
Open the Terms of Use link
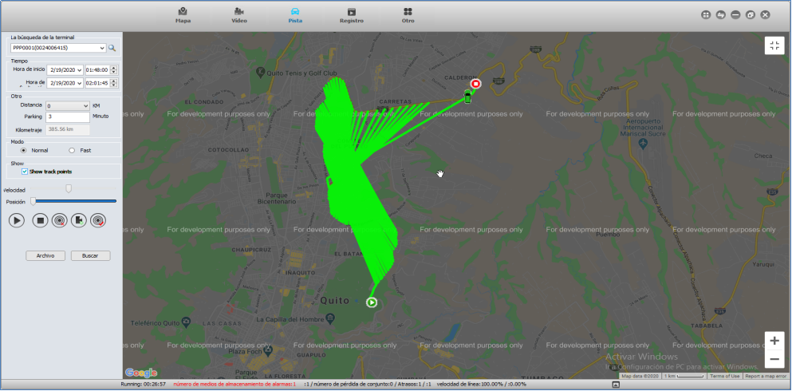pyautogui.click(x=725, y=377)
